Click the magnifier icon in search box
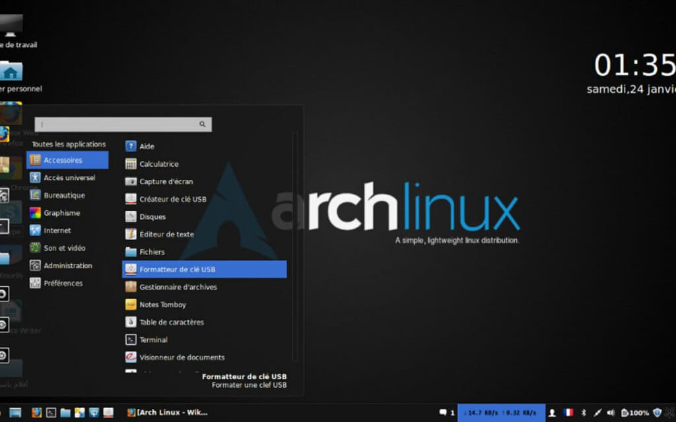Screen dimensions: 676x422 (202, 125)
